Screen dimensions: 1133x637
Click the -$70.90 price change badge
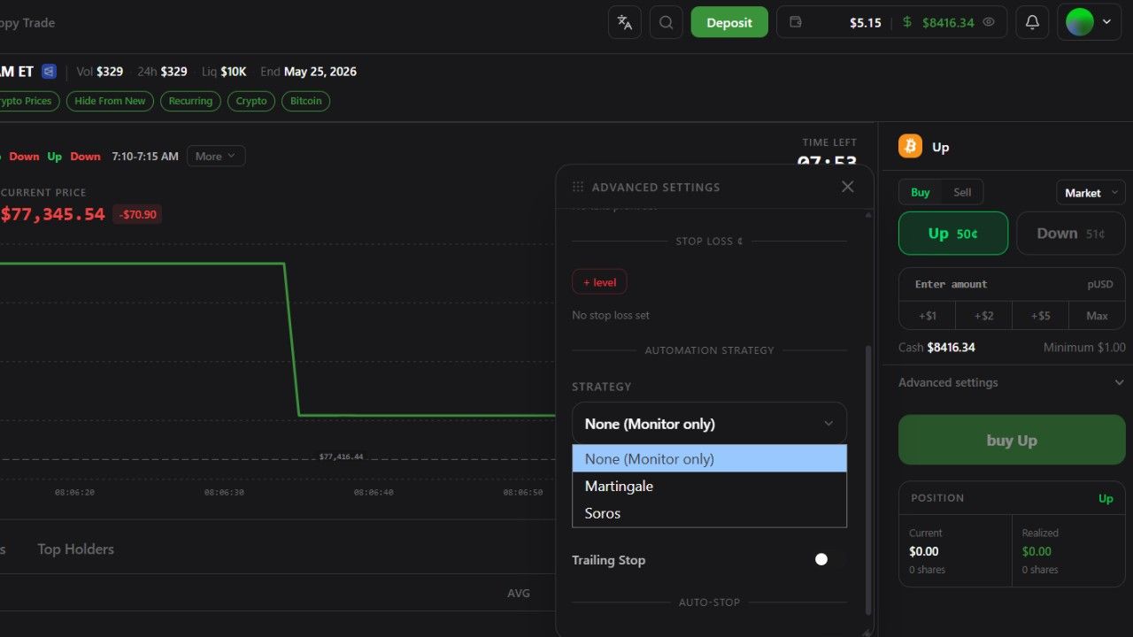[137, 214]
